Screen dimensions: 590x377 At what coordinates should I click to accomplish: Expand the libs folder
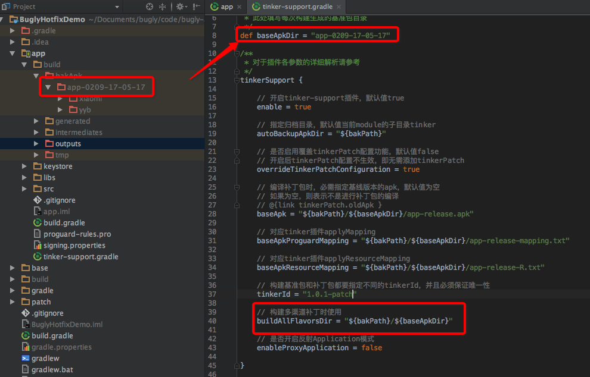(x=24, y=177)
